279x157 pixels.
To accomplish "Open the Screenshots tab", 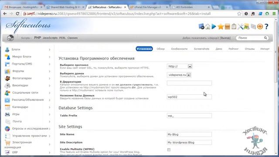I will point(201,49).
